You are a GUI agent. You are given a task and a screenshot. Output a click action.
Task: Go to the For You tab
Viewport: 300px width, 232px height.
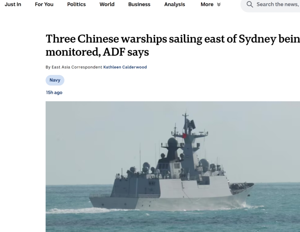[x=44, y=4]
